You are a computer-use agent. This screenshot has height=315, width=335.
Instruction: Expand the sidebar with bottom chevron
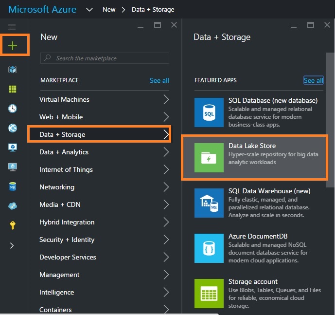click(x=13, y=246)
